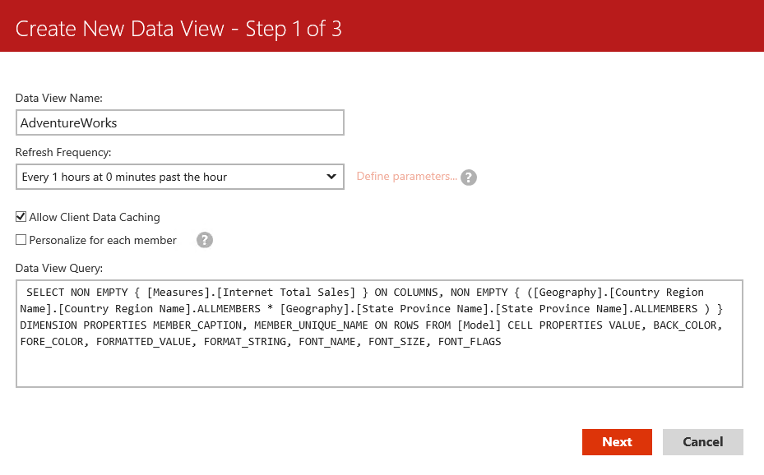
Task: Click the Data View Query label
Action: click(58, 268)
